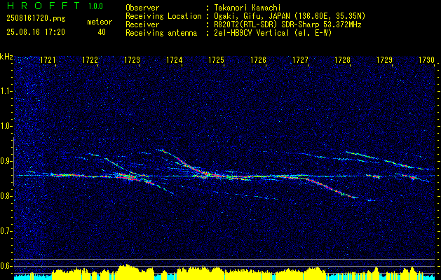Click the Receiver field label
The height and width of the screenshot is (280, 441).
142,24
